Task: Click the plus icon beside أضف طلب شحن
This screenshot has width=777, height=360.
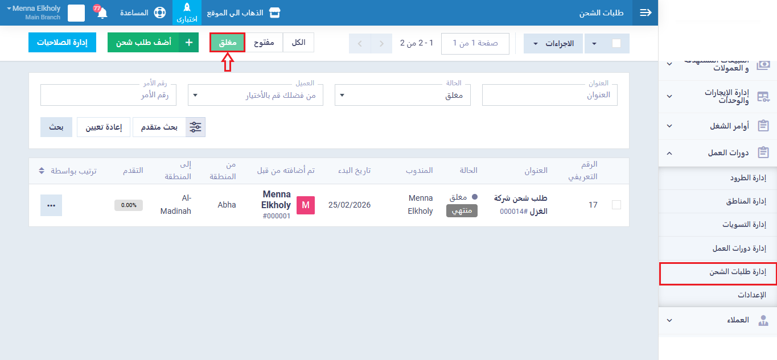Action: pos(189,43)
